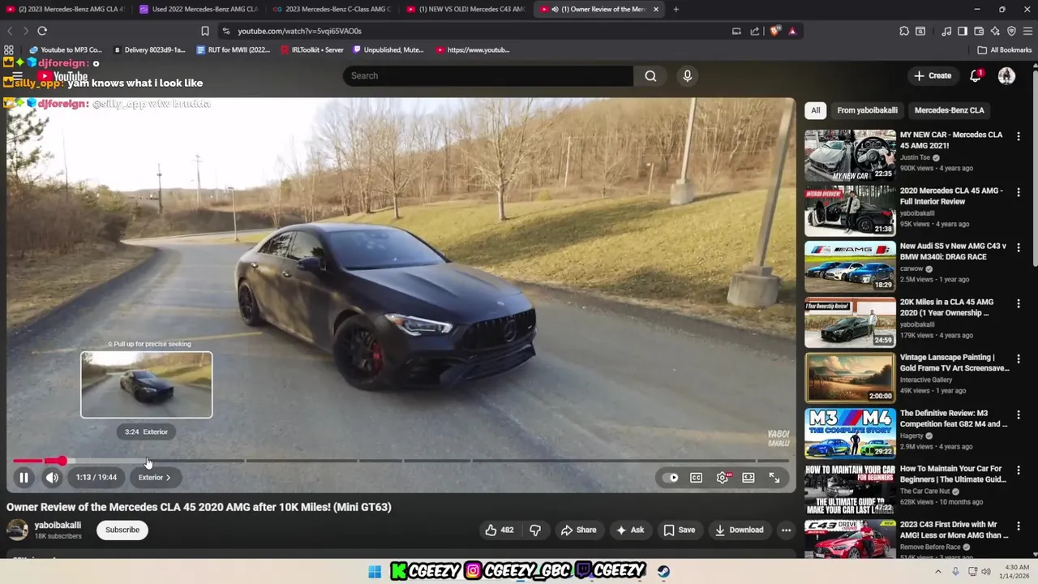This screenshot has width=1038, height=584.
Task: Open browser extensions puzzle icon
Action: [904, 31]
